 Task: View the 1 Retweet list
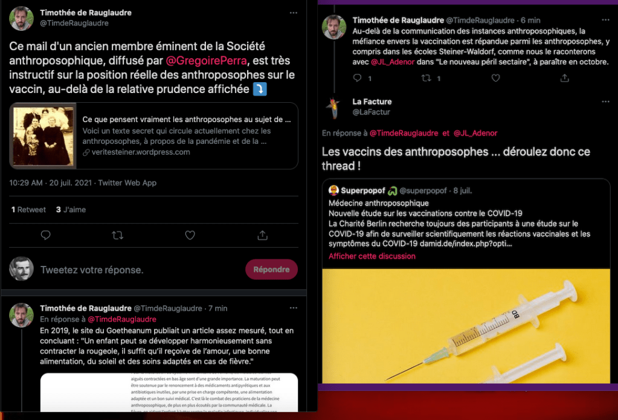point(28,210)
